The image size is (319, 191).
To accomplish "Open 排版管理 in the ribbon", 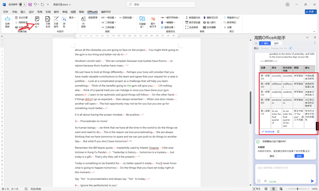I will tap(93, 18).
